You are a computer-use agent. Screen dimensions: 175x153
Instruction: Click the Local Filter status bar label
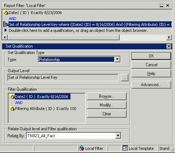(x=94, y=148)
